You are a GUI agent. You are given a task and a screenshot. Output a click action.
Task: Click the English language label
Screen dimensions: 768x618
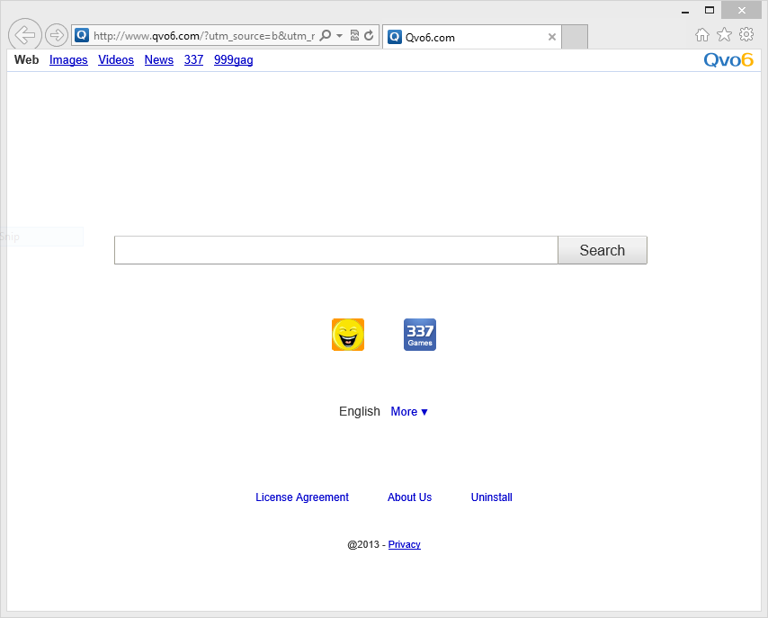(360, 412)
